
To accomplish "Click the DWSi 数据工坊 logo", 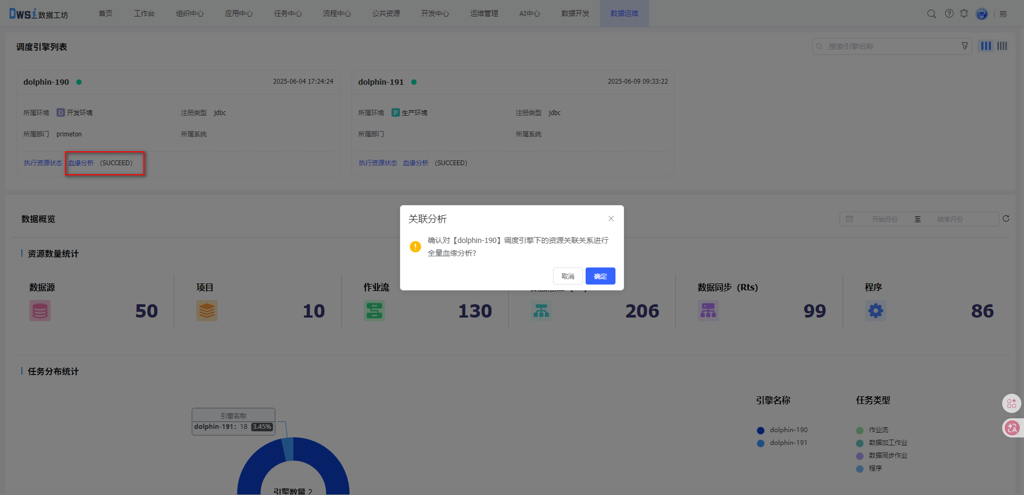I will click(37, 14).
